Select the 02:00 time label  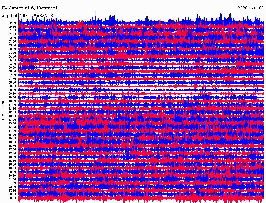(x=12, y=38)
